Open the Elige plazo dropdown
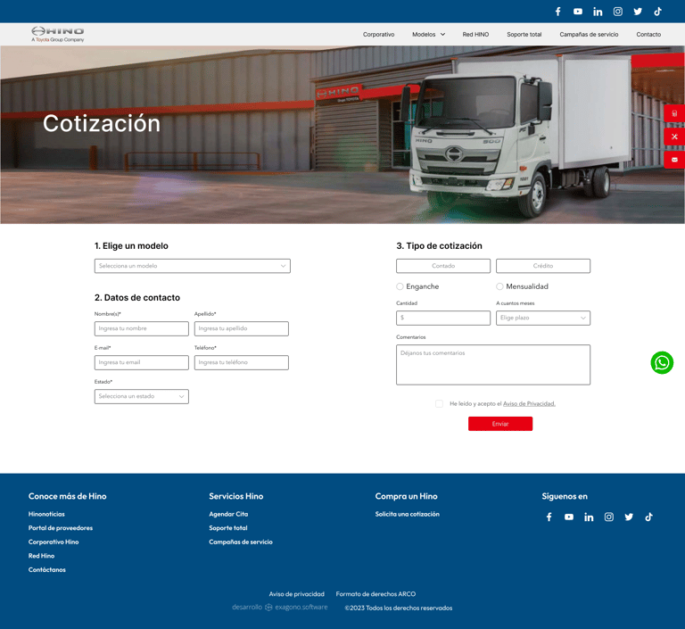 543,319
